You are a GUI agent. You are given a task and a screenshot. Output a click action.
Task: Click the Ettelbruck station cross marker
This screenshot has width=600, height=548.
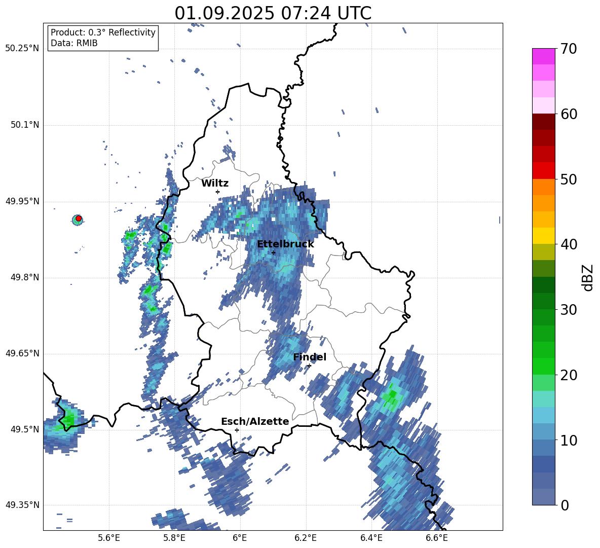[x=273, y=252]
